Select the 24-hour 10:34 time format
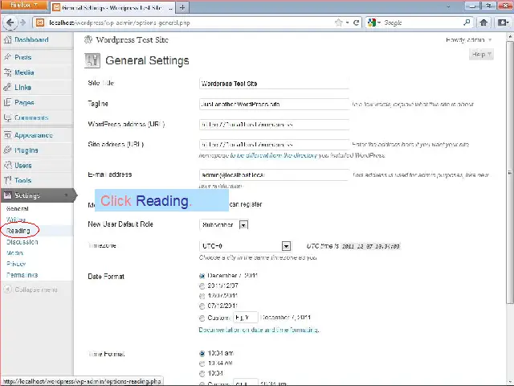 tap(202, 373)
